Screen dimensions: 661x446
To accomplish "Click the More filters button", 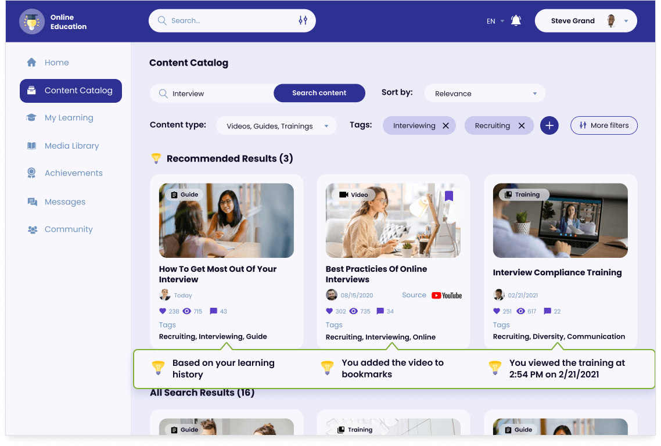I will [x=603, y=125].
